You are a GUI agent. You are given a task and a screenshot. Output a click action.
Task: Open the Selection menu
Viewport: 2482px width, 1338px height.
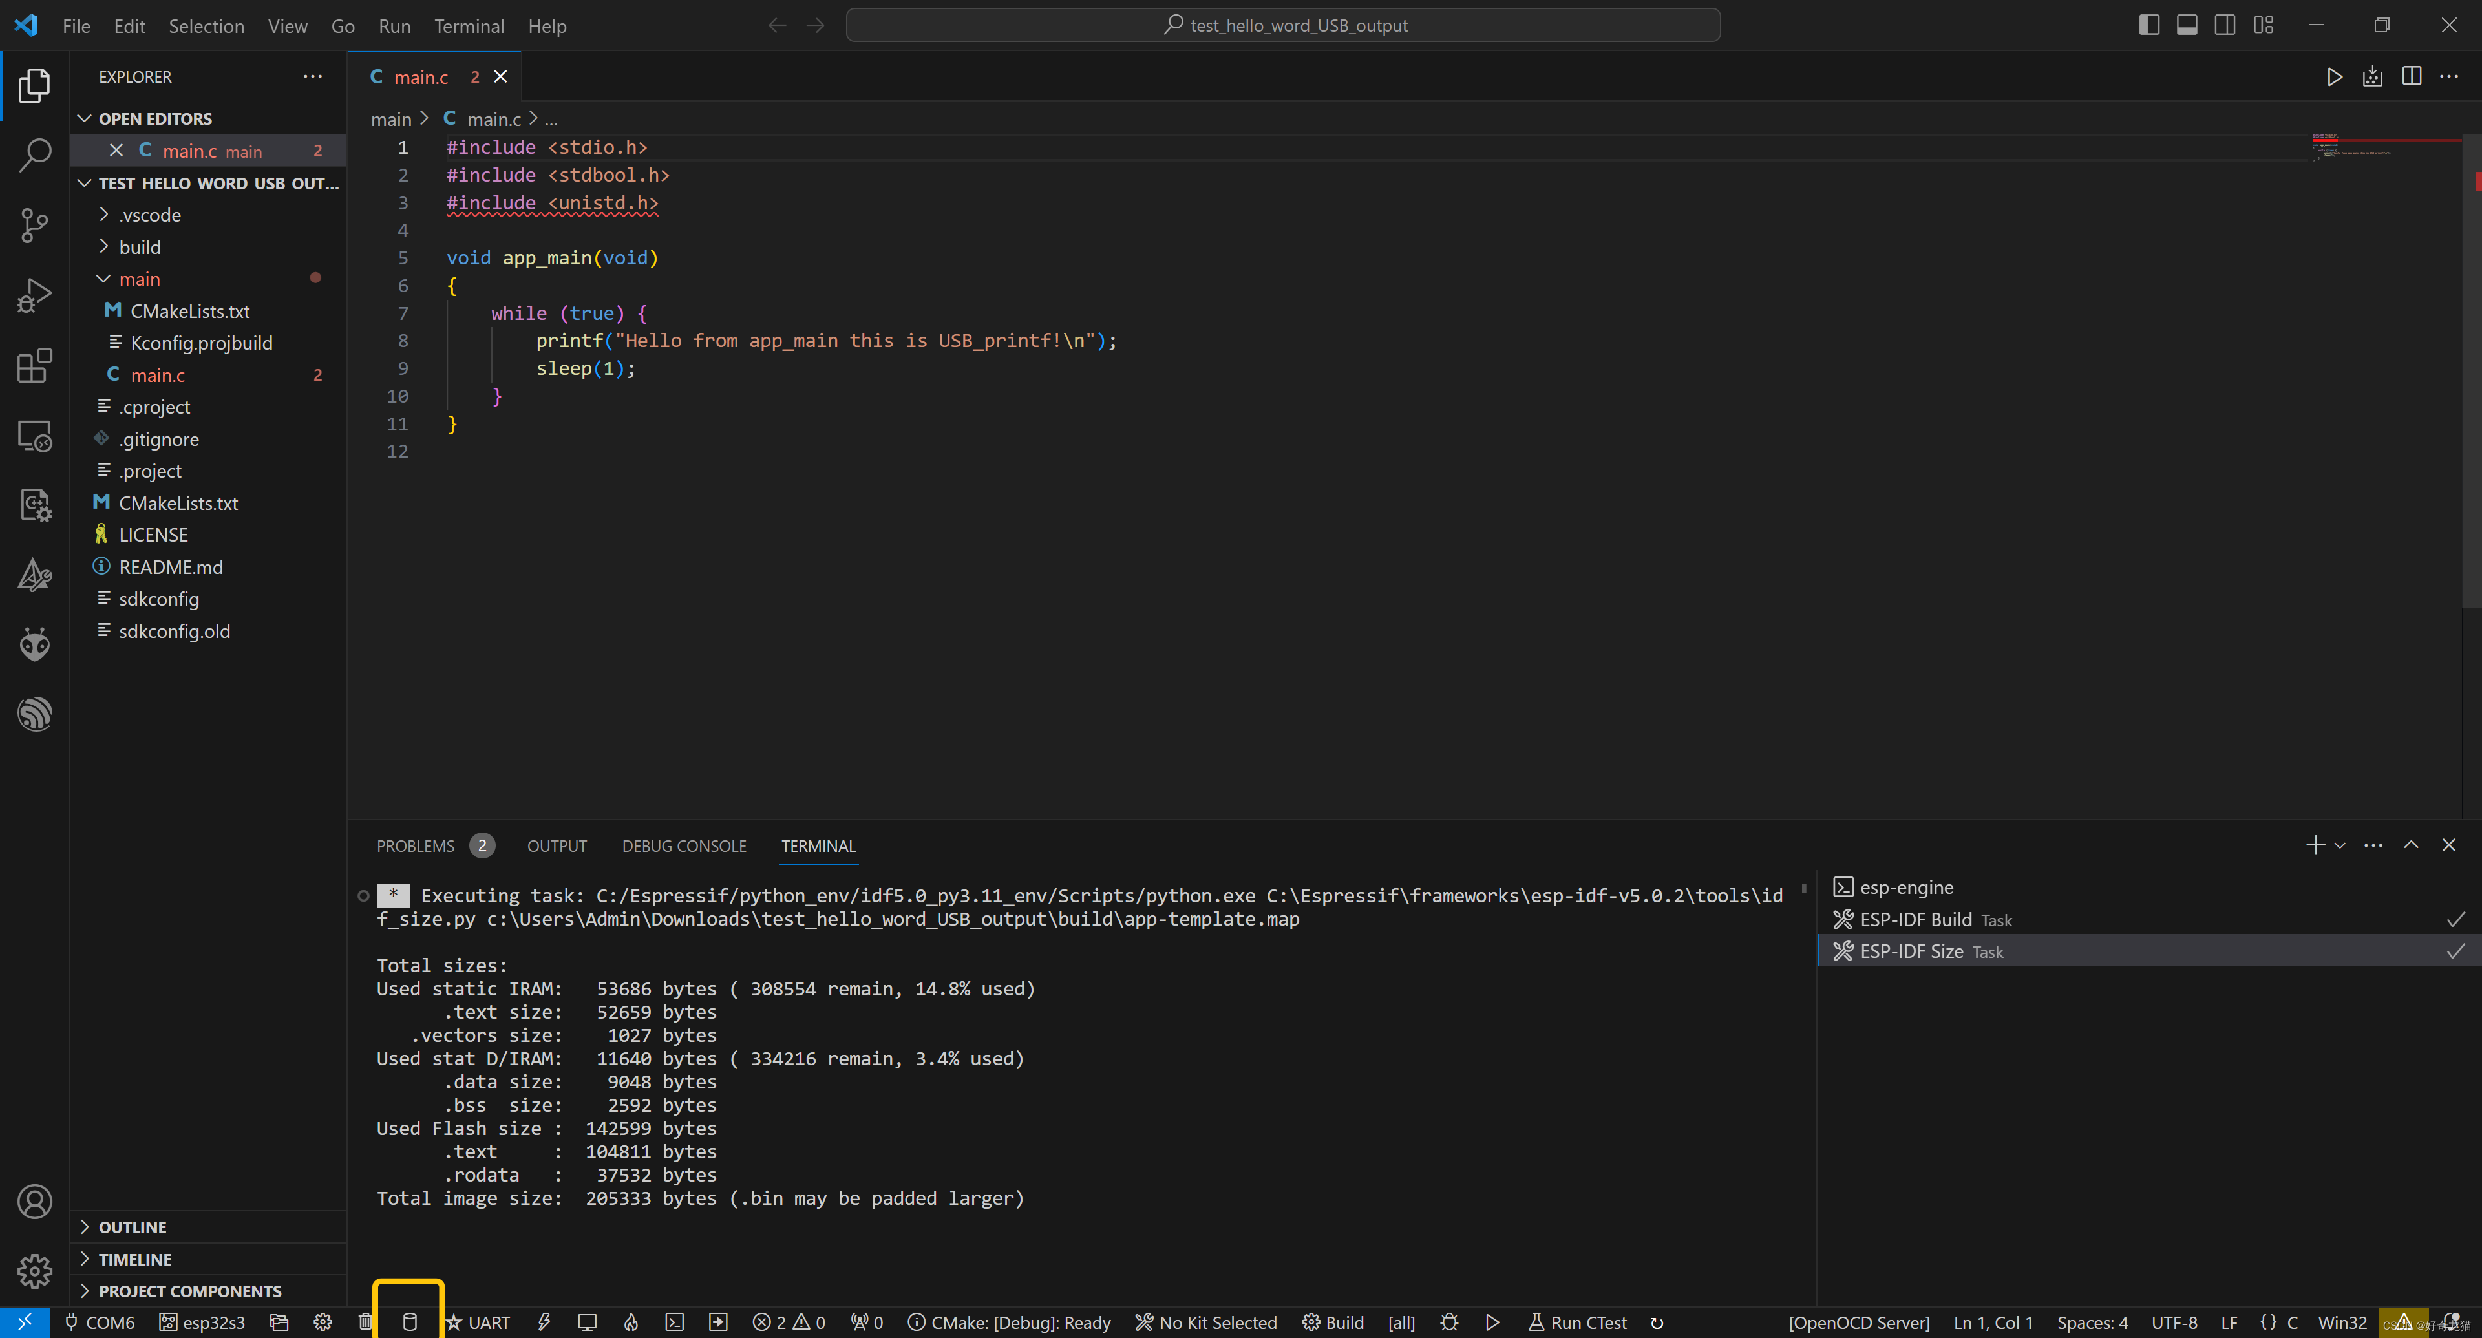pyautogui.click(x=206, y=26)
